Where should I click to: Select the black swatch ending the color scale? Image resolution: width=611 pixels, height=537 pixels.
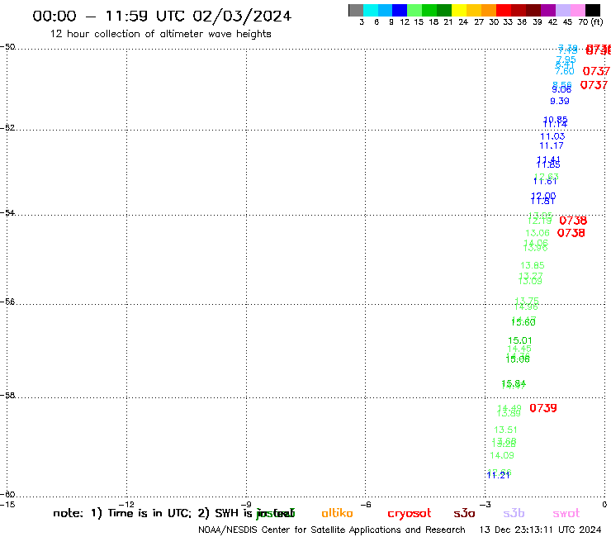(x=593, y=10)
